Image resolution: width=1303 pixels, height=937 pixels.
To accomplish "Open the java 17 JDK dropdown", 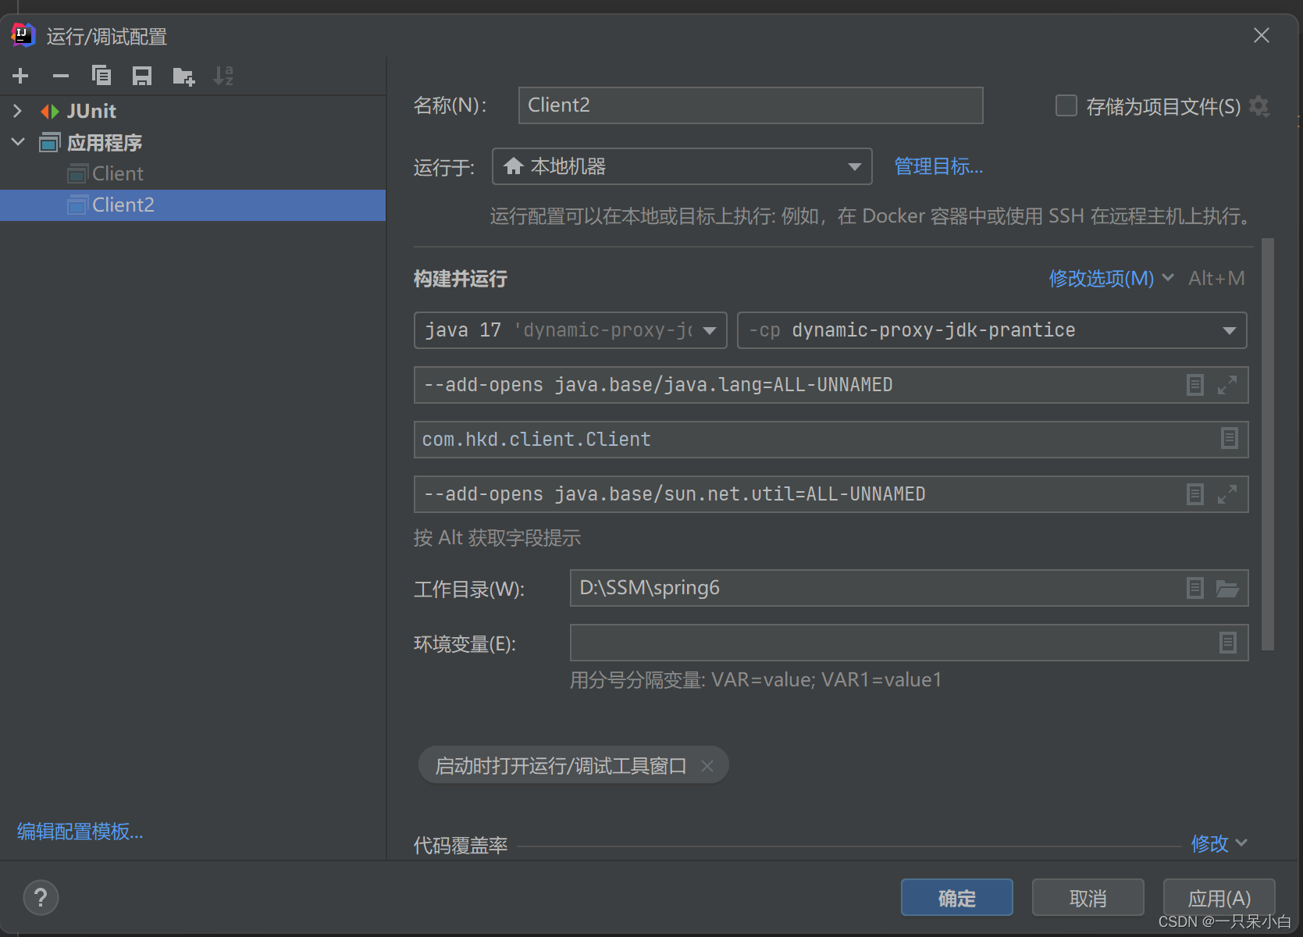I will tap(571, 330).
